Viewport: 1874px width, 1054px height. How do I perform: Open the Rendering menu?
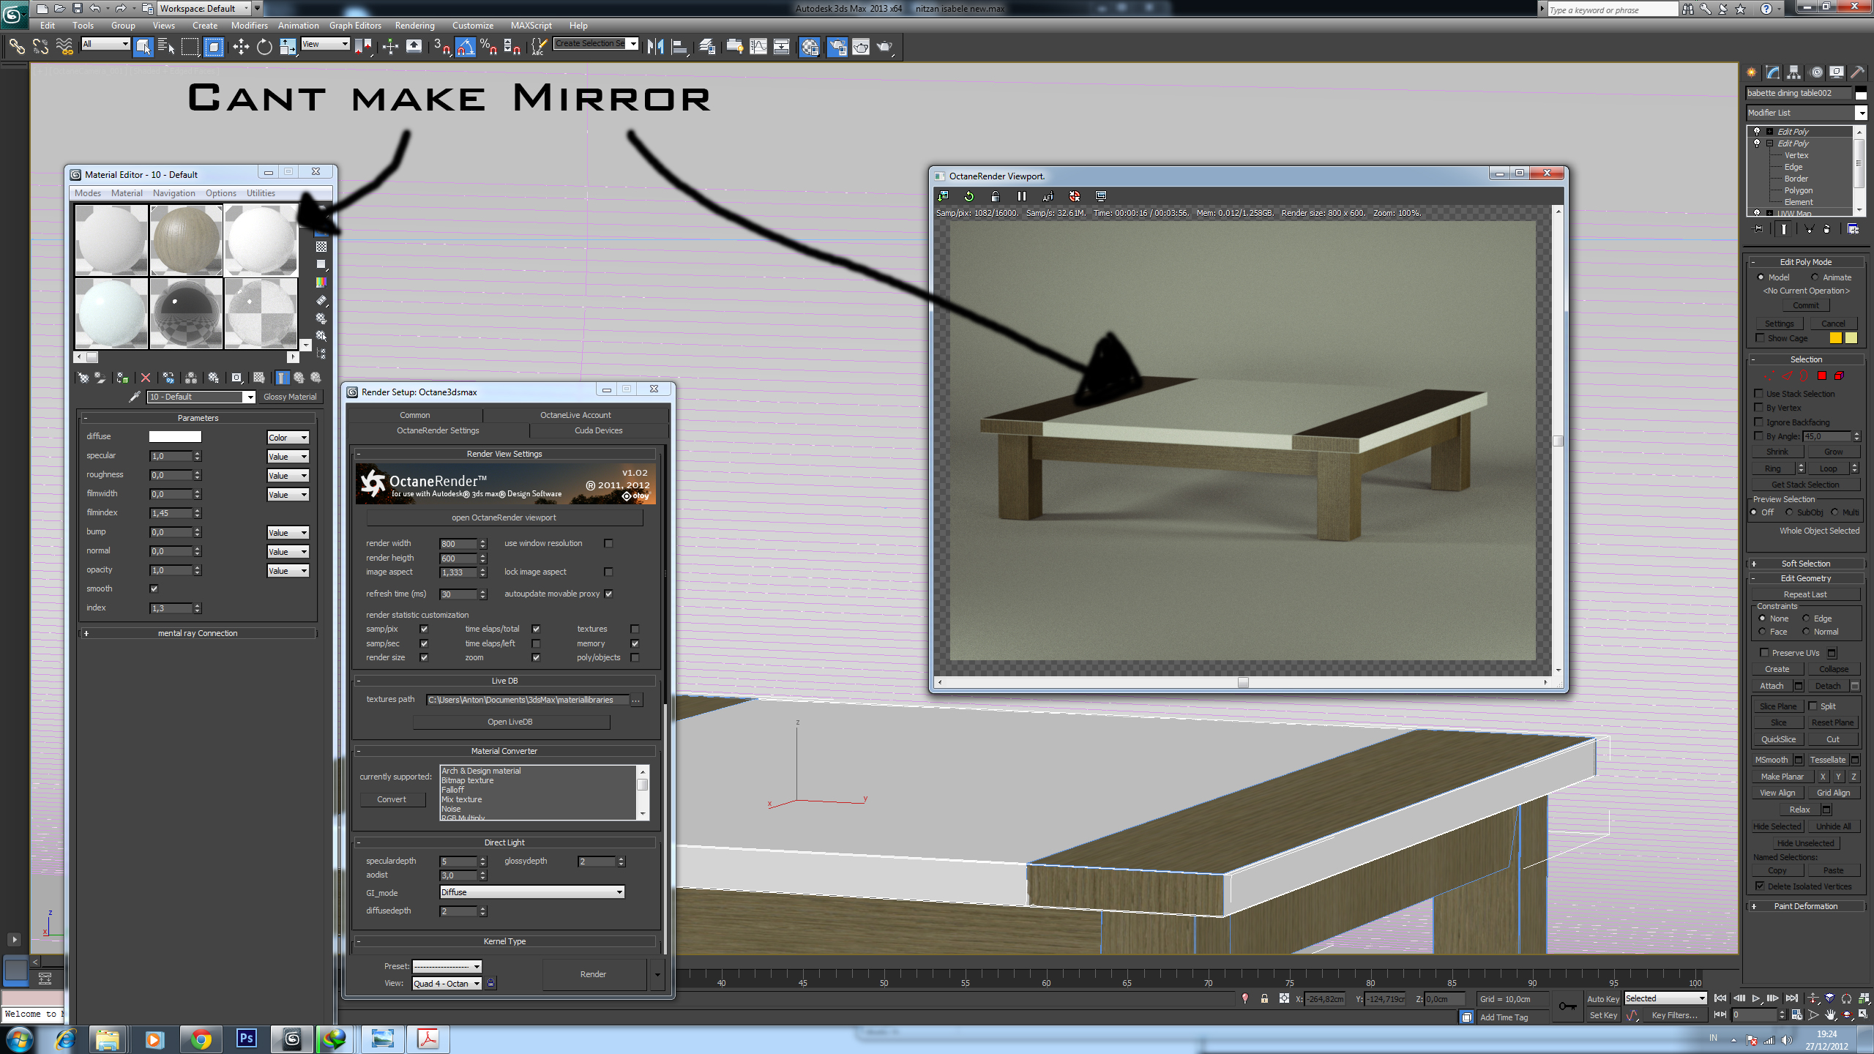tap(414, 25)
